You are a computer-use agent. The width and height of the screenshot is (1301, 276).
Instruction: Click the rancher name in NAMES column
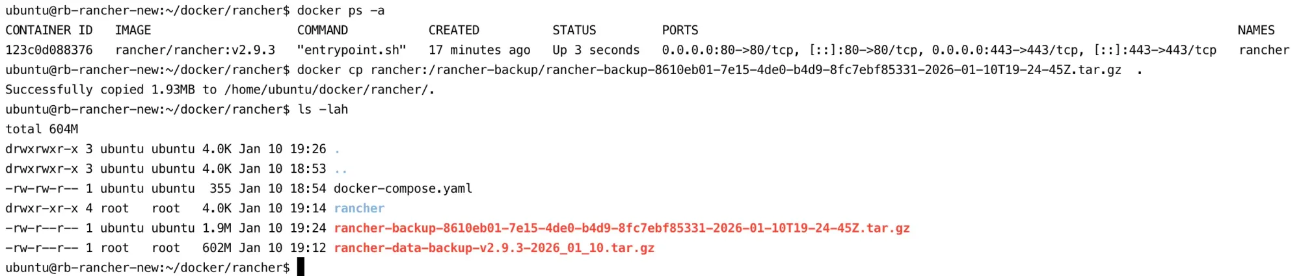1263,50
